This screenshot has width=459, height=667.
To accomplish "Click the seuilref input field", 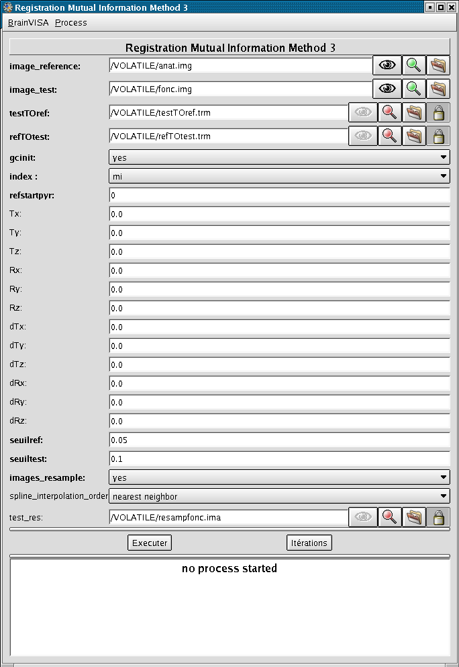I will (279, 440).
